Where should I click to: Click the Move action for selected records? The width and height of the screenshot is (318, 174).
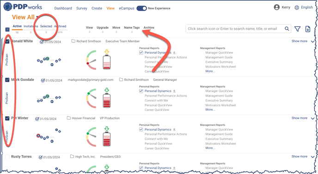(x=116, y=28)
